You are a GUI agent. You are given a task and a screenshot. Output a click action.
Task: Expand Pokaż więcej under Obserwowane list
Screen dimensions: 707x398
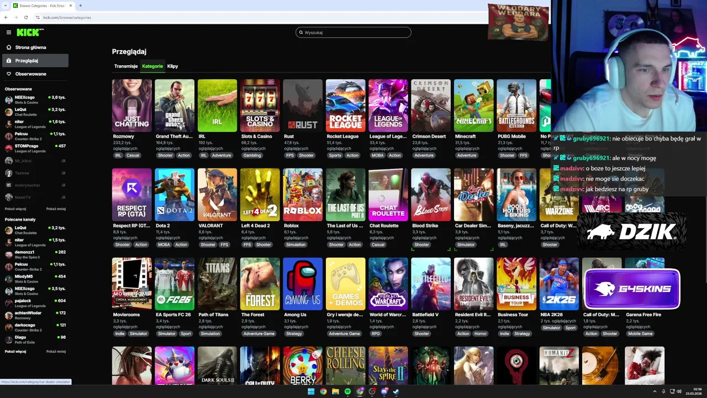(x=15, y=209)
